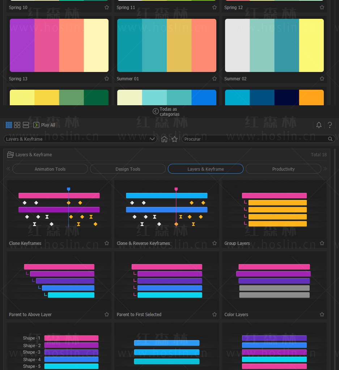Select the Spring 13 color palette
This screenshot has width=339, height=370.
click(59, 45)
